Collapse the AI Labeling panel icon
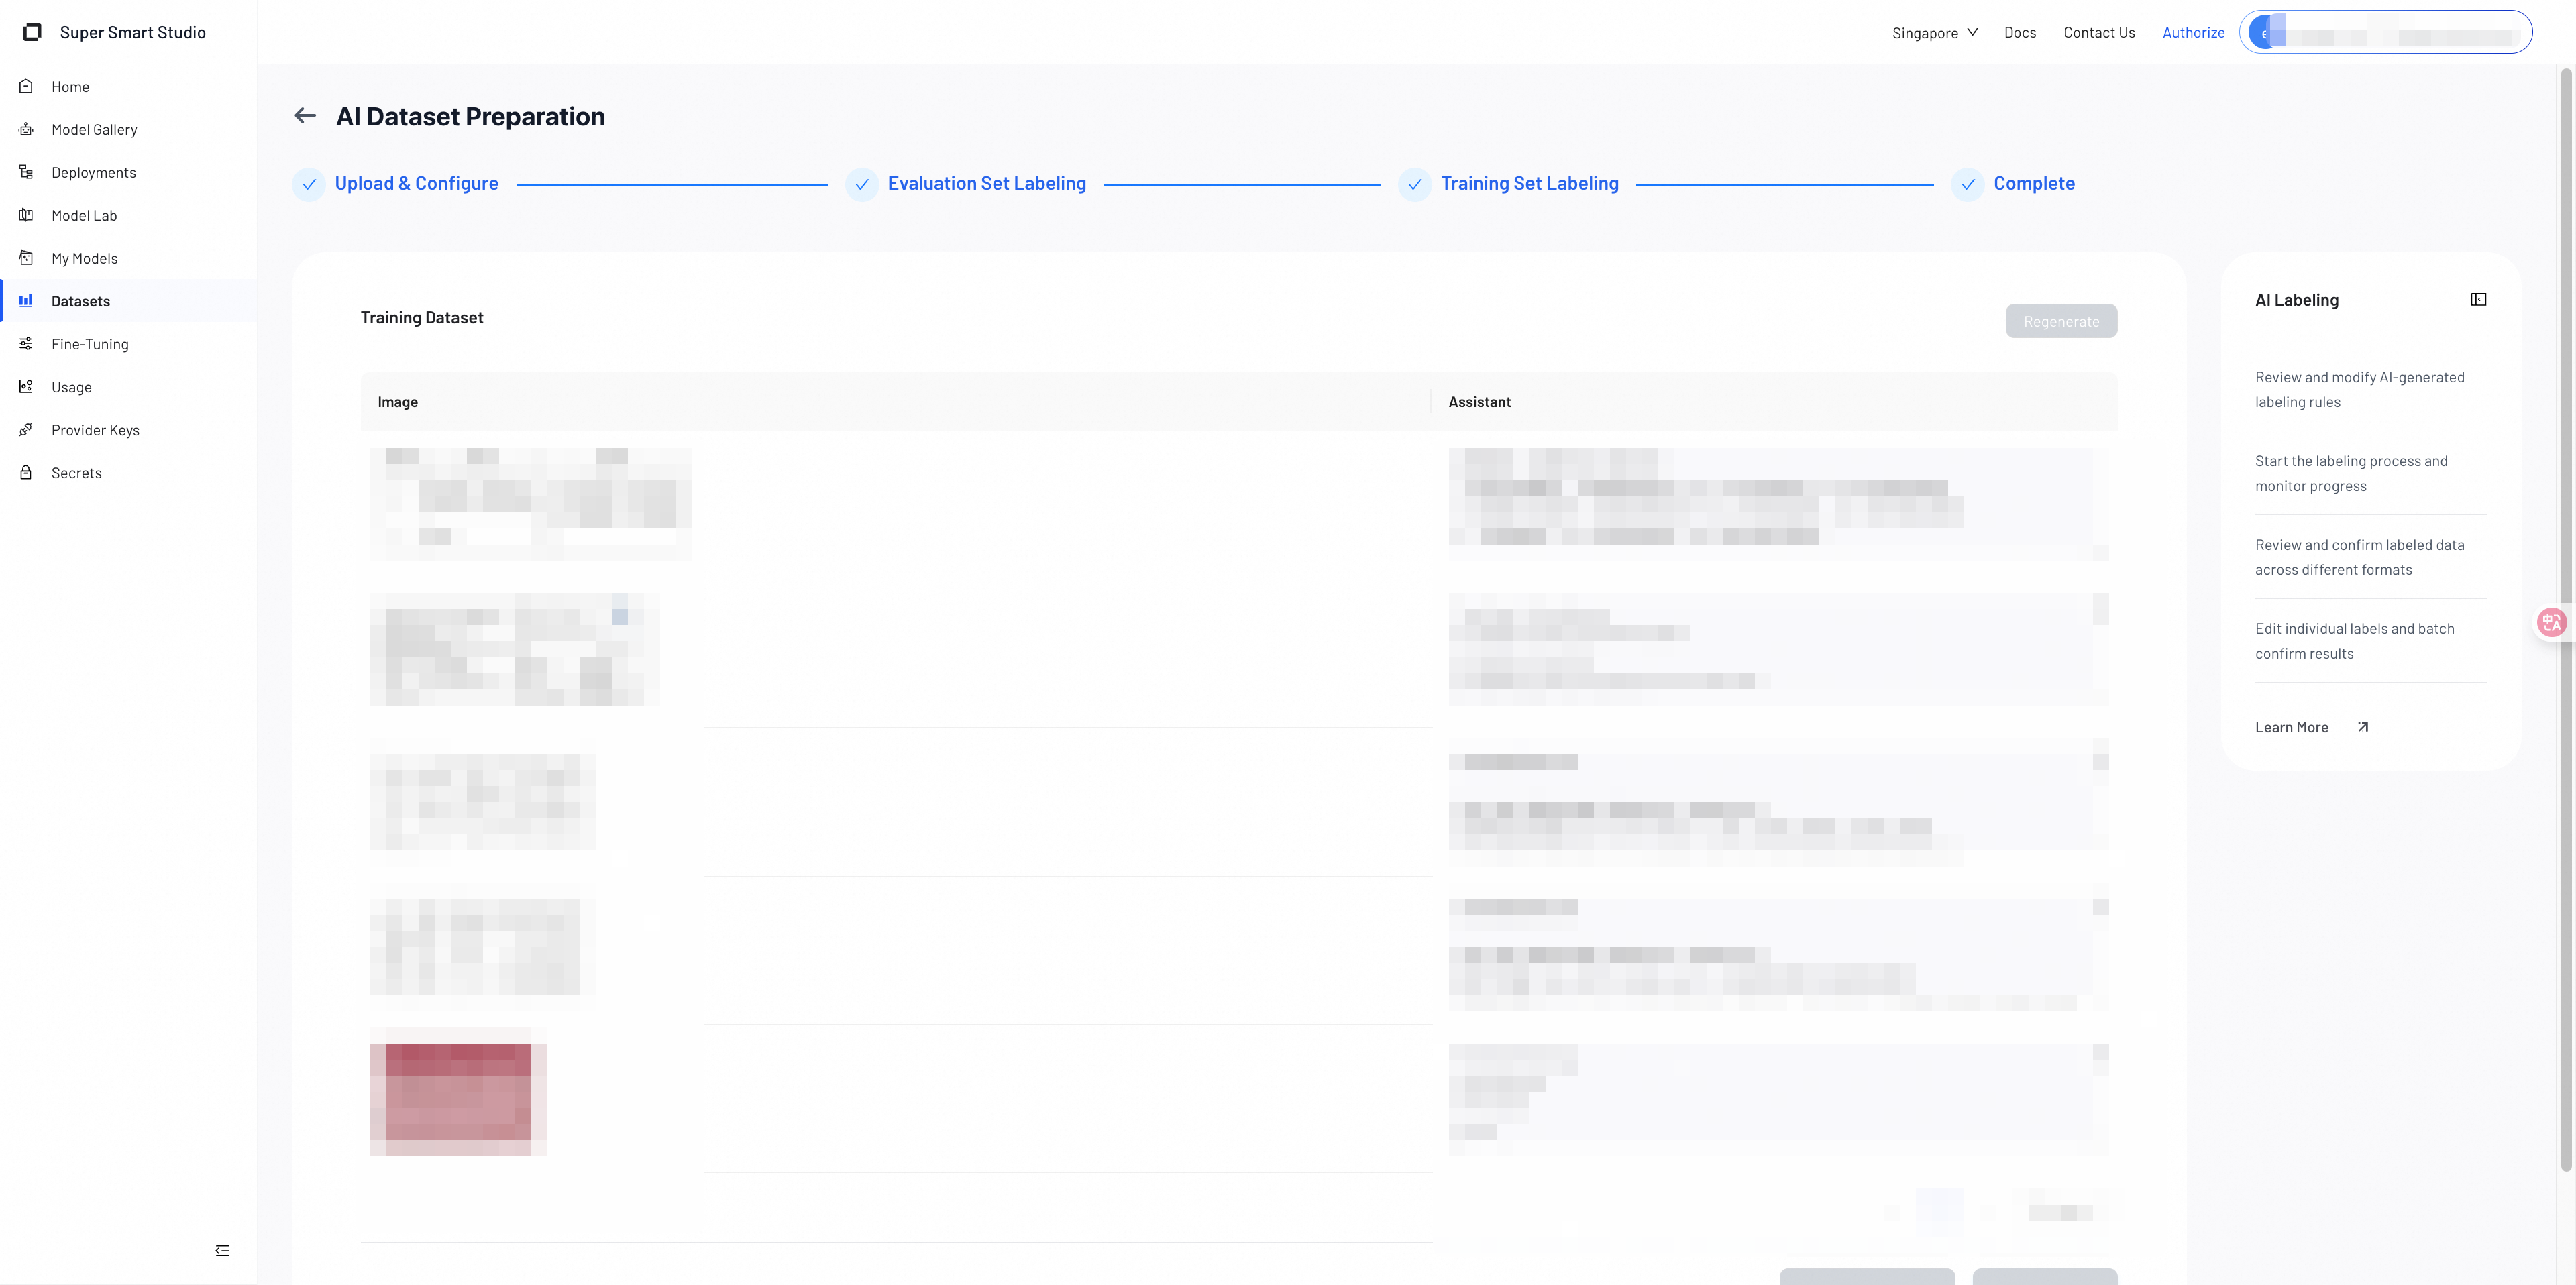This screenshot has height=1285, width=2576. click(x=2478, y=300)
